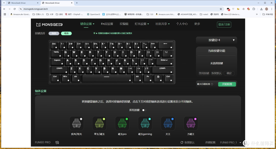
Task: Click the CapsLk key on virtual keyboard
Action: (x=57, y=62)
